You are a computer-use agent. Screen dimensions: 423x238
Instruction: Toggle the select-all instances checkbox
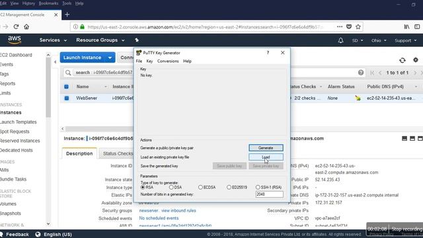[x=66, y=87]
